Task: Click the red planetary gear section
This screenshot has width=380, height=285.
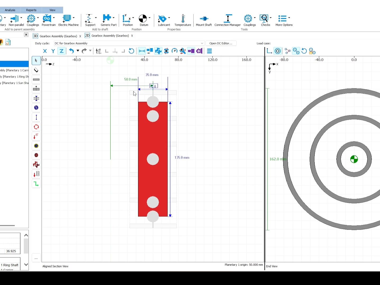Action: point(153,159)
